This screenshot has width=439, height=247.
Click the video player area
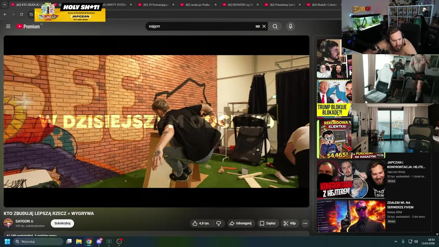pos(156,121)
